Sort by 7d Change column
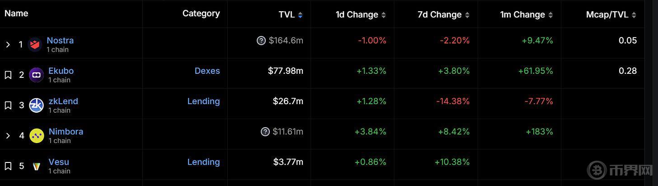Image resolution: width=658 pixels, height=186 pixels. (443, 14)
